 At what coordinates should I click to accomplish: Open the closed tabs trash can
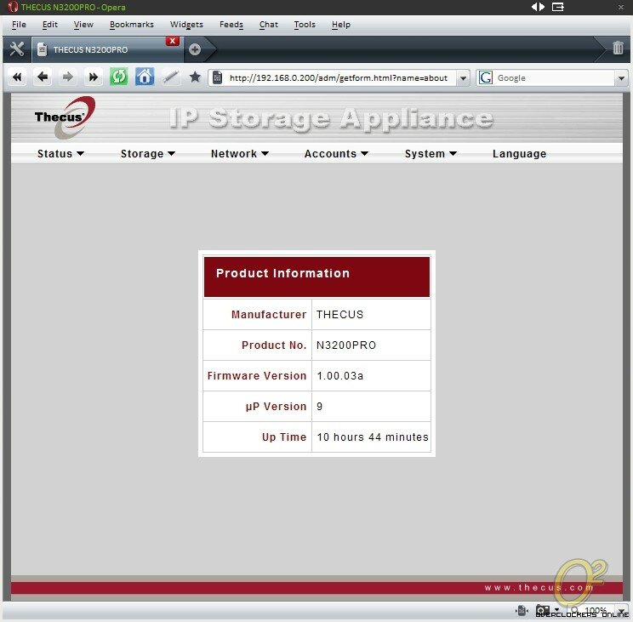(618, 48)
